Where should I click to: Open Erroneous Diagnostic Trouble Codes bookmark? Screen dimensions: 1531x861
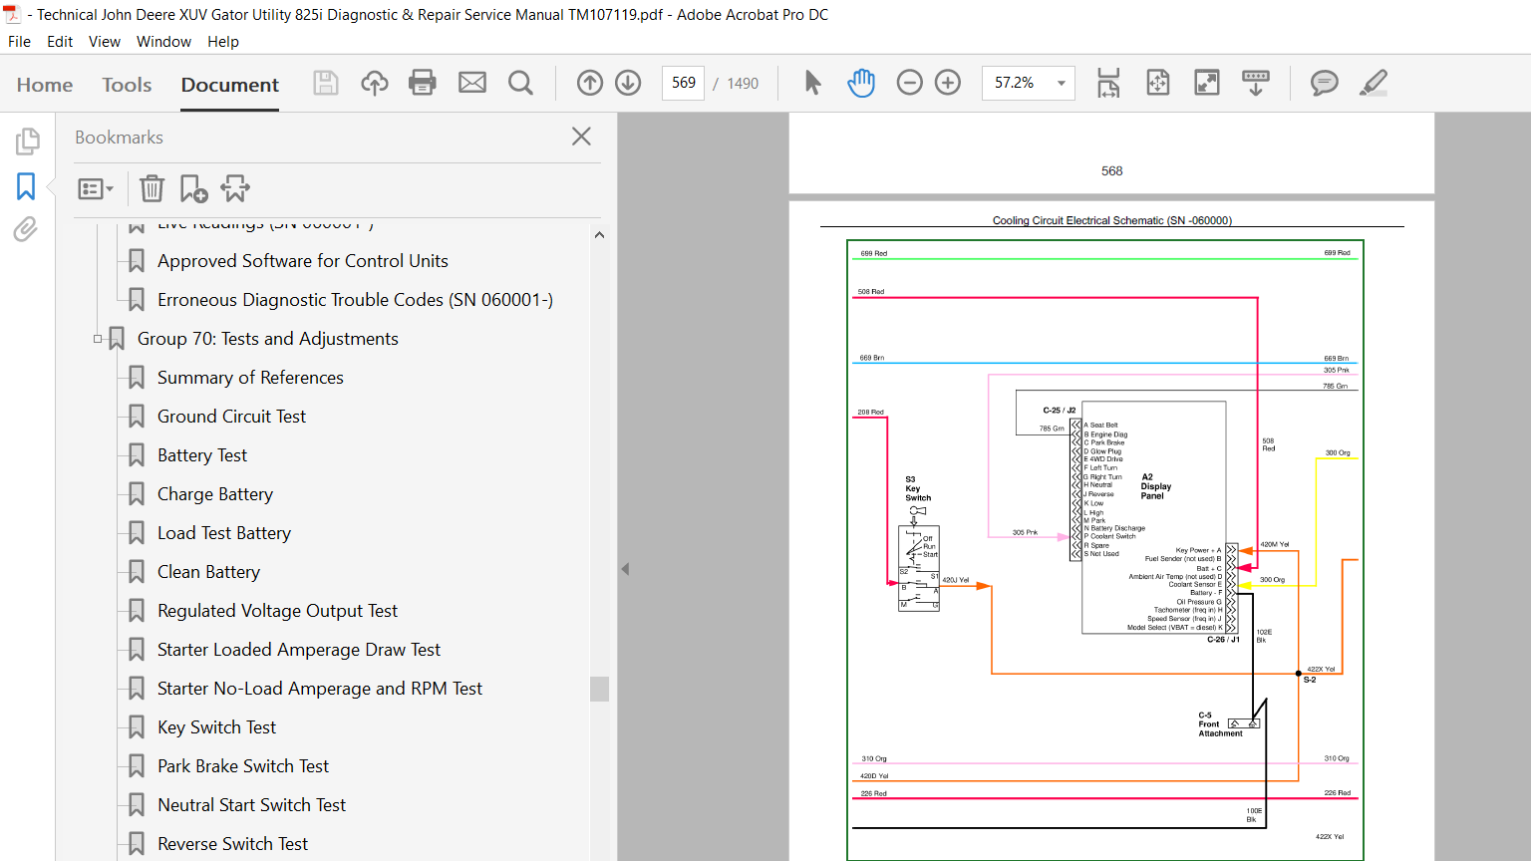355,300
